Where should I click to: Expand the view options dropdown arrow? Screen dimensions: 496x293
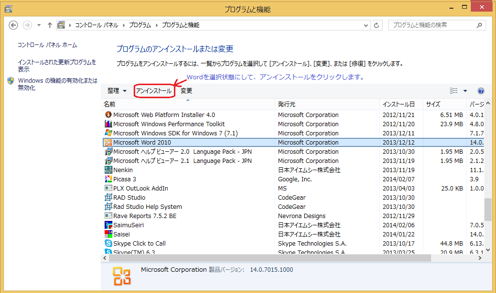(x=465, y=91)
